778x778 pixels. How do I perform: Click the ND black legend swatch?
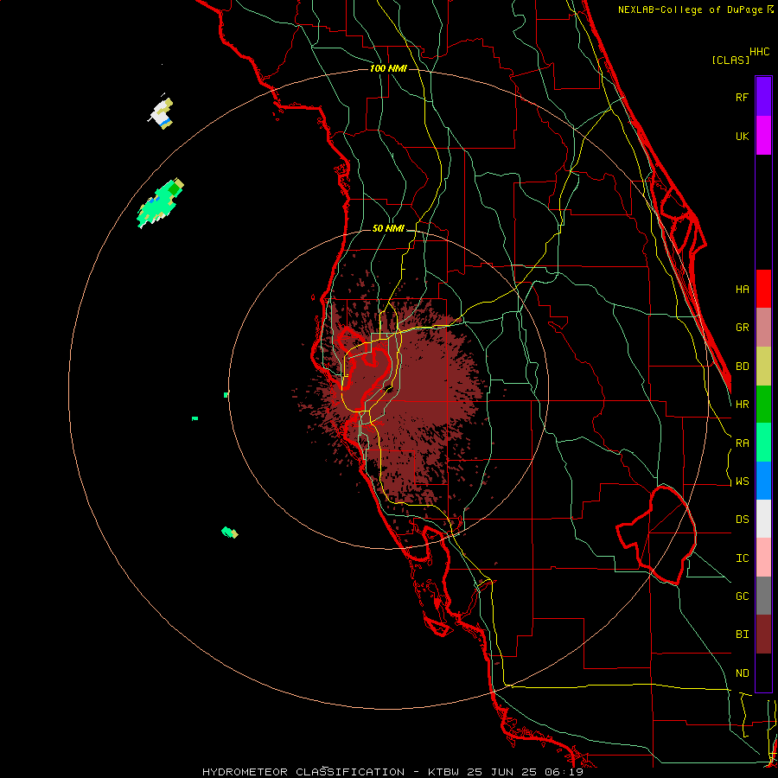coord(763,673)
